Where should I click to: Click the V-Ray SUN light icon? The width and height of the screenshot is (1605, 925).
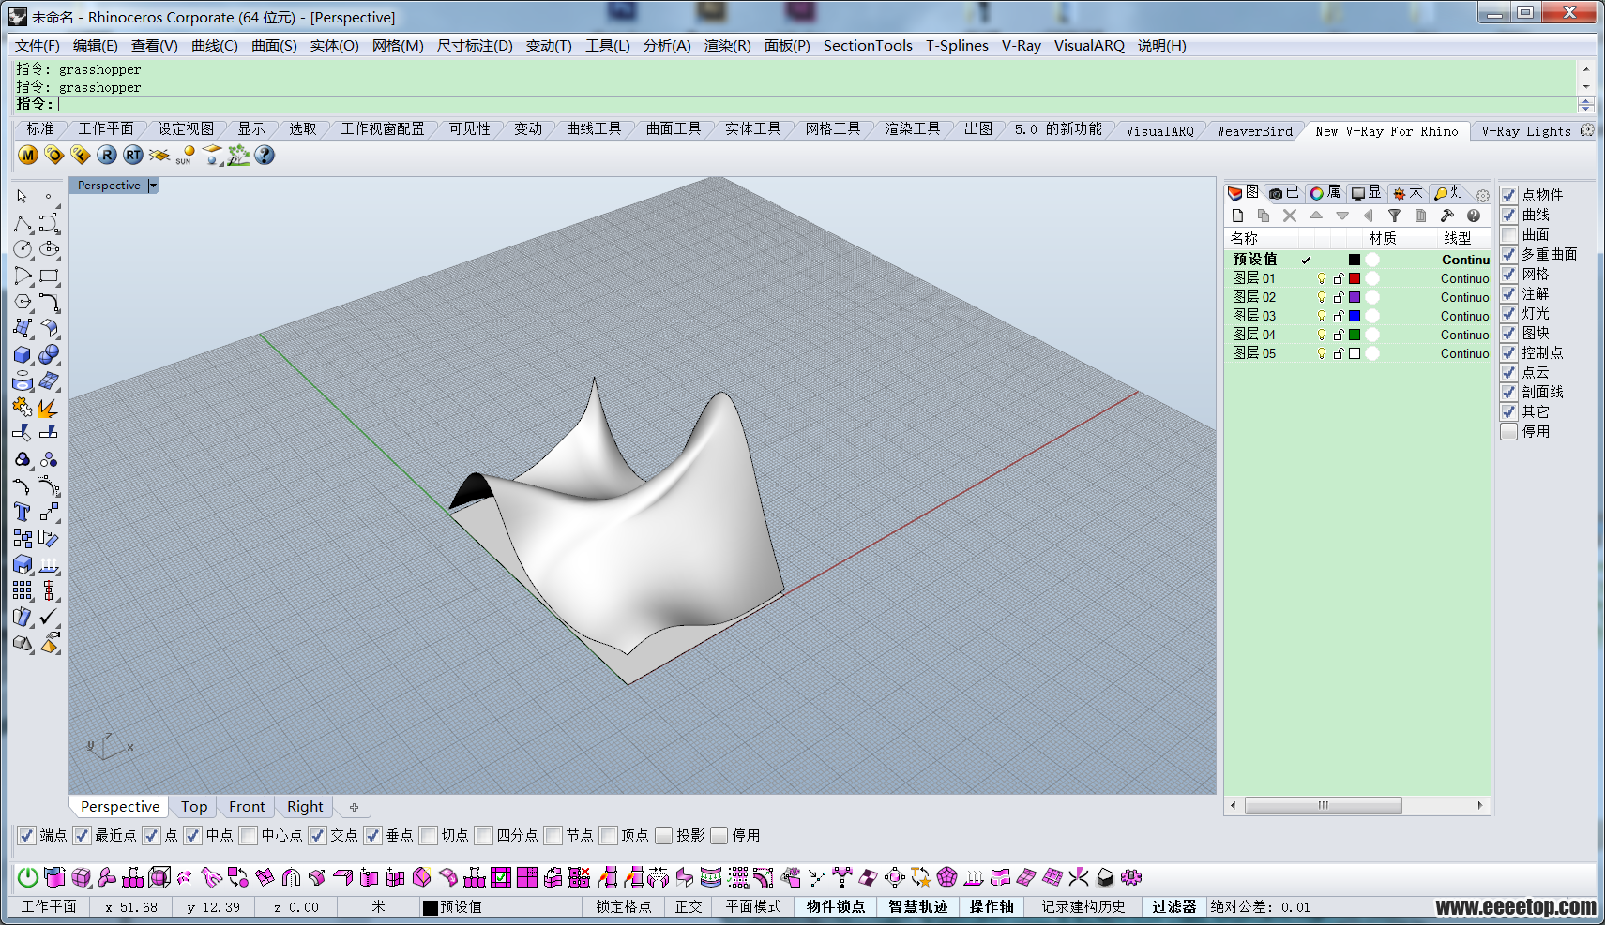[186, 156]
